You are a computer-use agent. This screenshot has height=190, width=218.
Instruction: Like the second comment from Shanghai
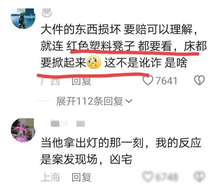(148, 176)
